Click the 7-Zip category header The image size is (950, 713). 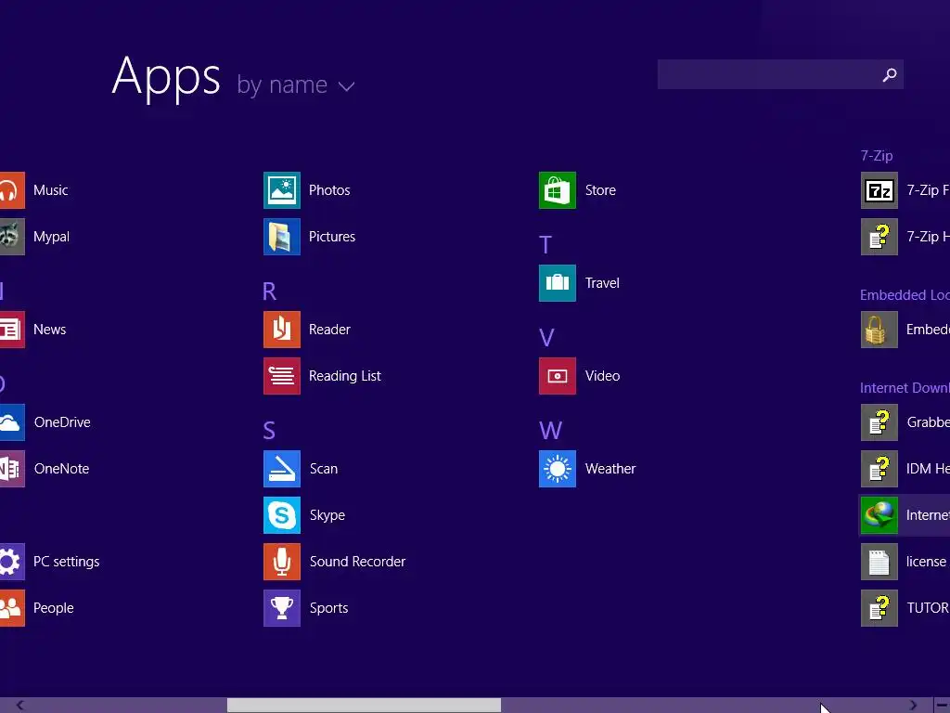click(x=877, y=156)
